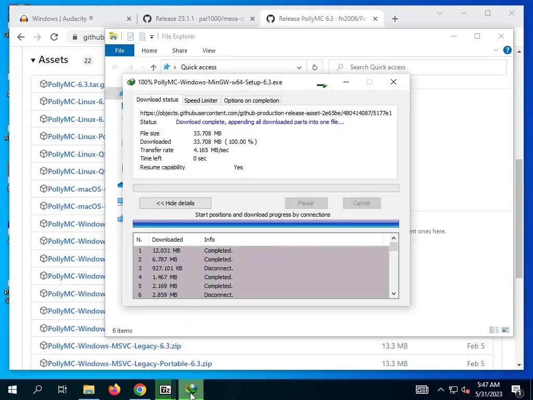The image size is (533, 400).
Task: Open the notification center icon
Action: pos(517,390)
